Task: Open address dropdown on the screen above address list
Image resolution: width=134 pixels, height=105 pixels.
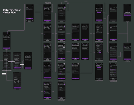Action: 7,39
